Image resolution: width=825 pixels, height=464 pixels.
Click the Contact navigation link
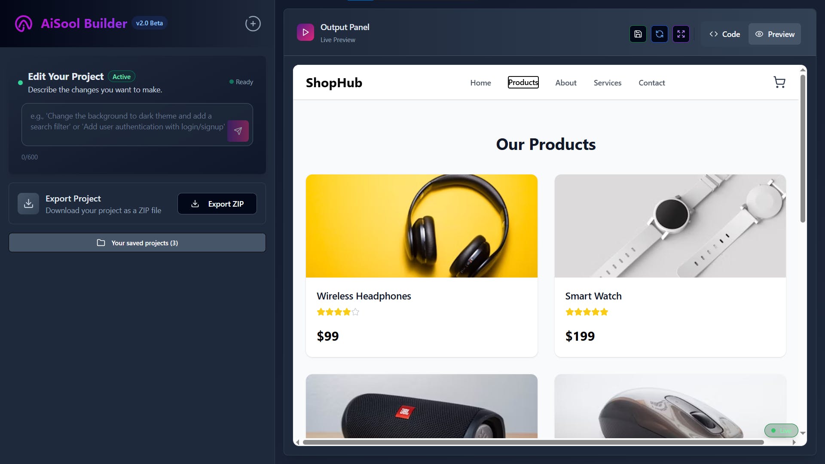pyautogui.click(x=651, y=83)
